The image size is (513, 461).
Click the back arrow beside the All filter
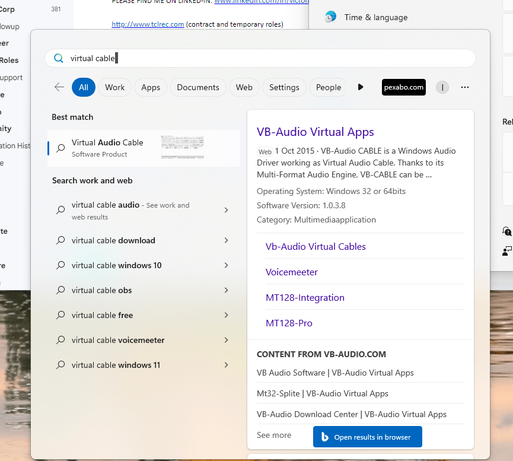click(59, 87)
